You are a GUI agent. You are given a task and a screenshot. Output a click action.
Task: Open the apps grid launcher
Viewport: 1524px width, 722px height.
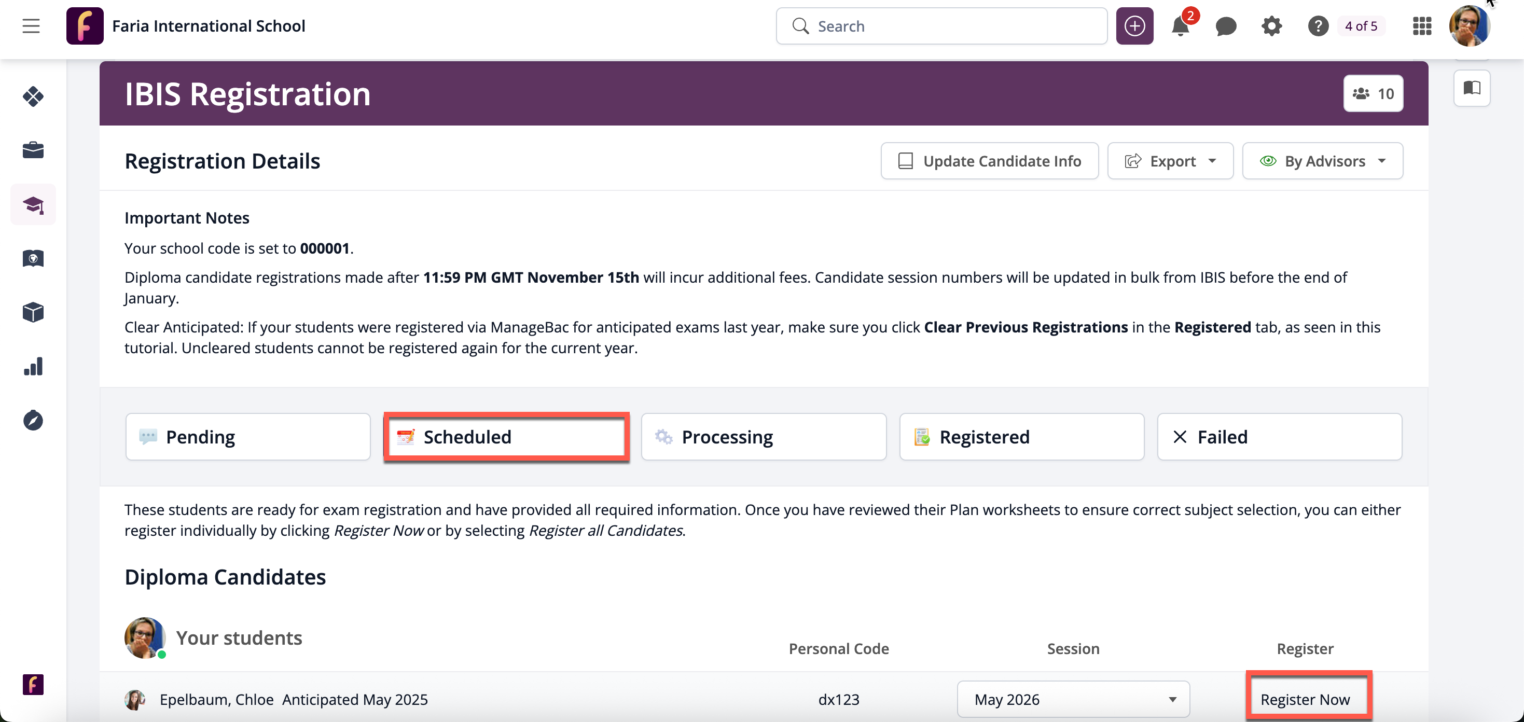(1422, 26)
